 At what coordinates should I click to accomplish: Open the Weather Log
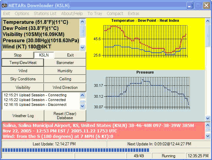[x=23, y=116]
